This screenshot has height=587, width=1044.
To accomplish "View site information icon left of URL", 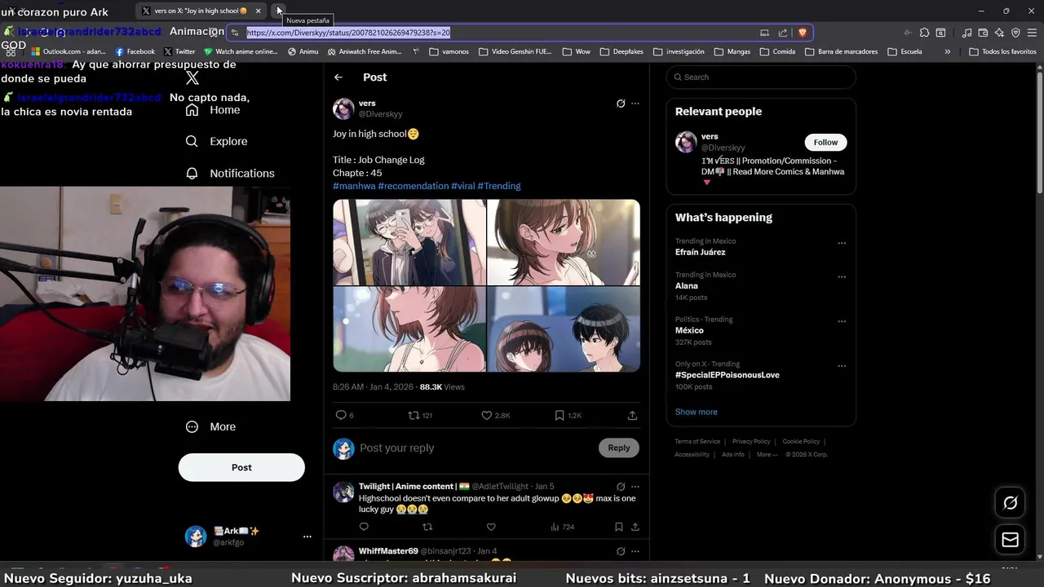I will click(x=235, y=33).
